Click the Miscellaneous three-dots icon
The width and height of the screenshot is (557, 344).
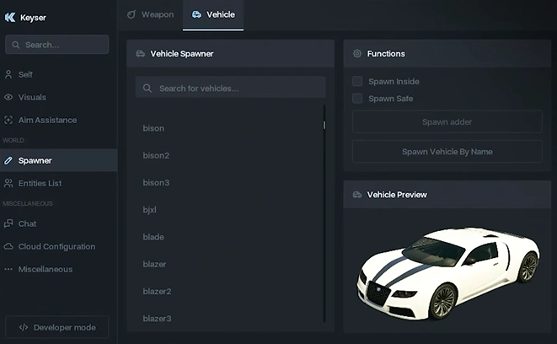[x=8, y=269]
